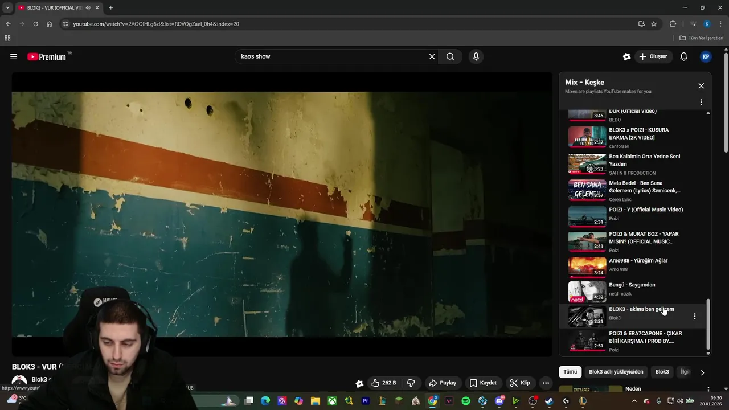Dislike the video
Viewport: 729px width, 410px height.
point(411,383)
